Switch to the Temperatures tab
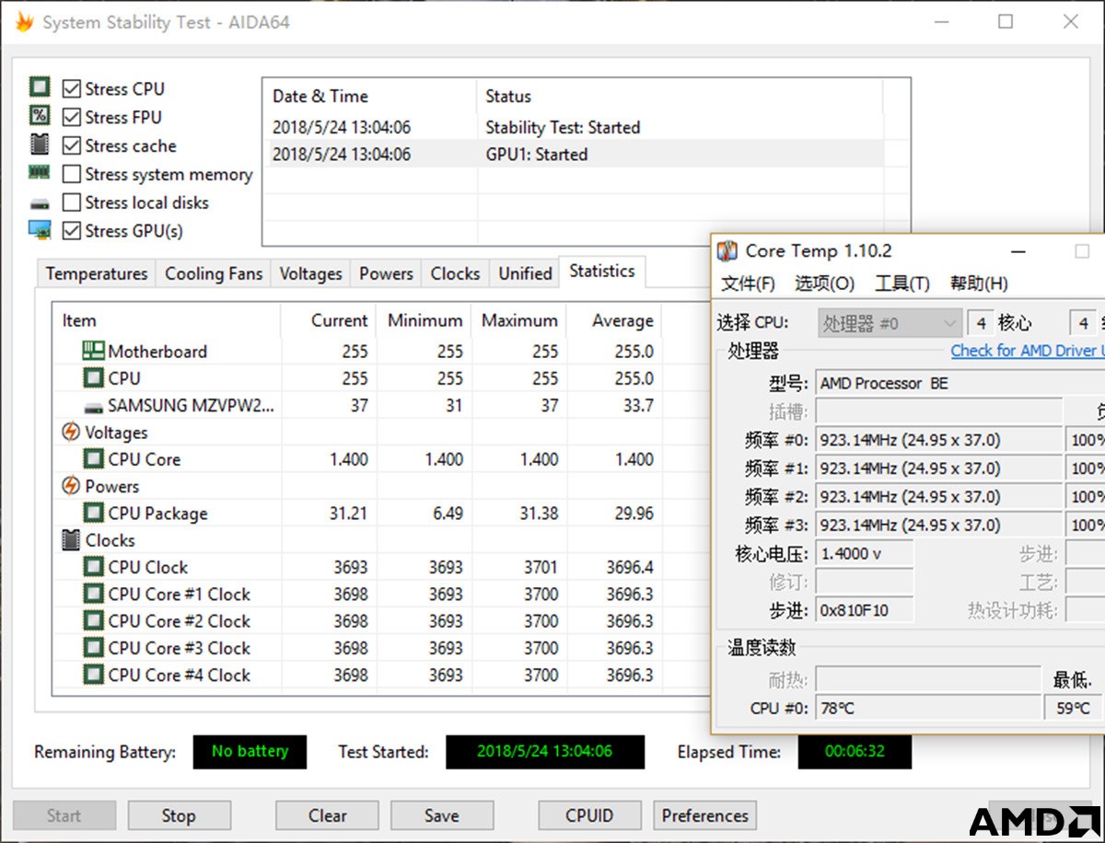The height and width of the screenshot is (843, 1105). point(97,273)
